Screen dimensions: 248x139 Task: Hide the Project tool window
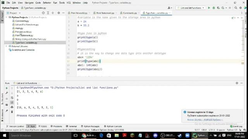(x=63, y=13)
